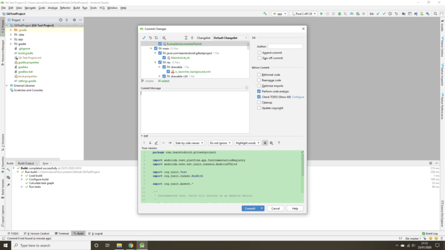Open the Side-by-side viewer dropdown
This screenshot has width=445, height=250.
click(x=189, y=143)
